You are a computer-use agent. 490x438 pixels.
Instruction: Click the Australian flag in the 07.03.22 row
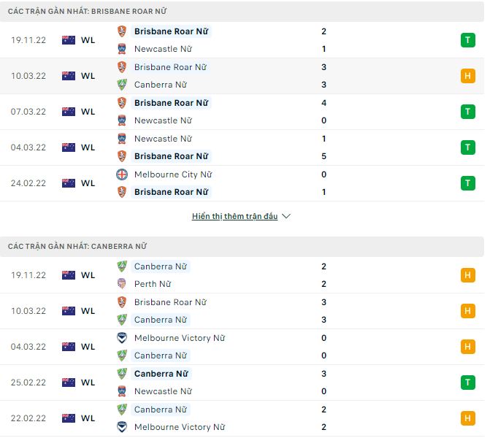coord(69,112)
